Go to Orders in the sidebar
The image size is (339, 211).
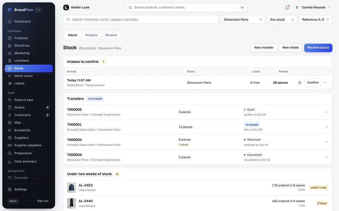(29, 108)
